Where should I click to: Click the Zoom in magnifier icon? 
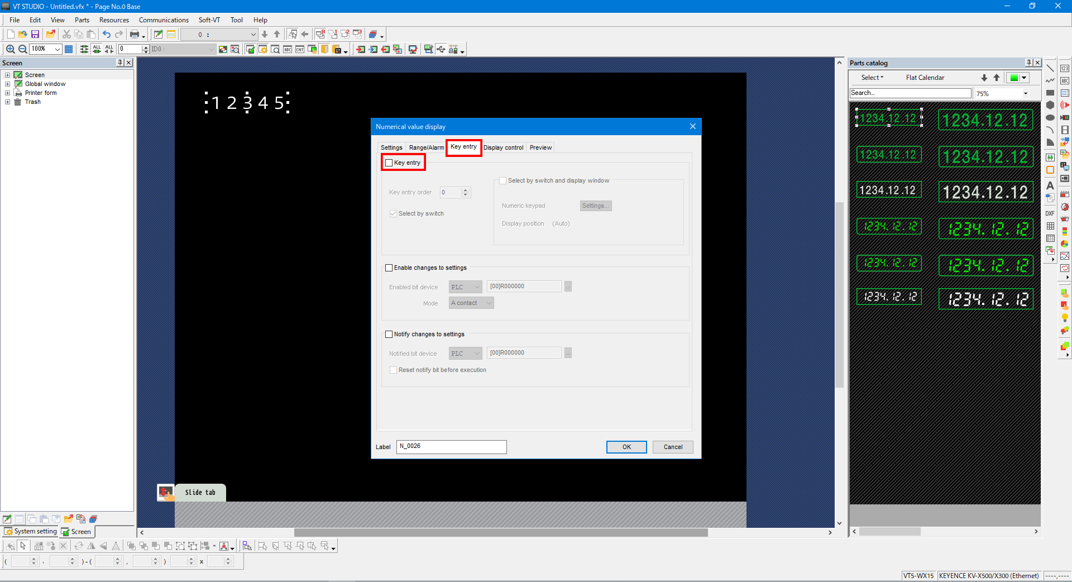click(10, 49)
